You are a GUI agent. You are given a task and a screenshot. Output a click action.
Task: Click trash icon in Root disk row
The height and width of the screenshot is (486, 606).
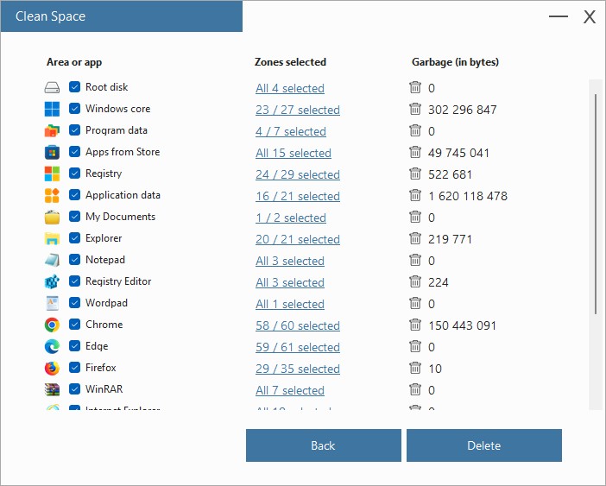click(x=415, y=87)
